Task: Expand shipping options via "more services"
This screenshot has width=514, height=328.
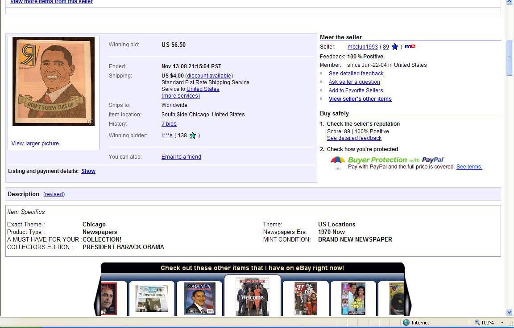Action: click(x=181, y=96)
